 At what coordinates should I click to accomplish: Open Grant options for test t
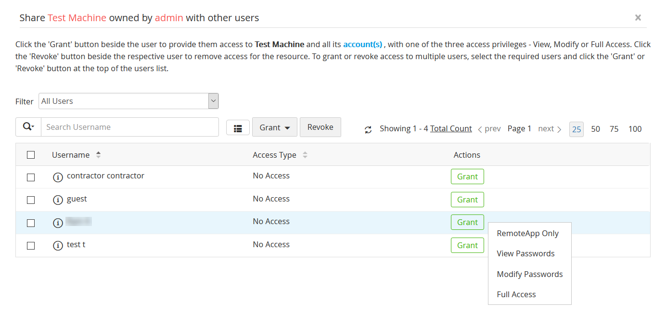(x=467, y=245)
